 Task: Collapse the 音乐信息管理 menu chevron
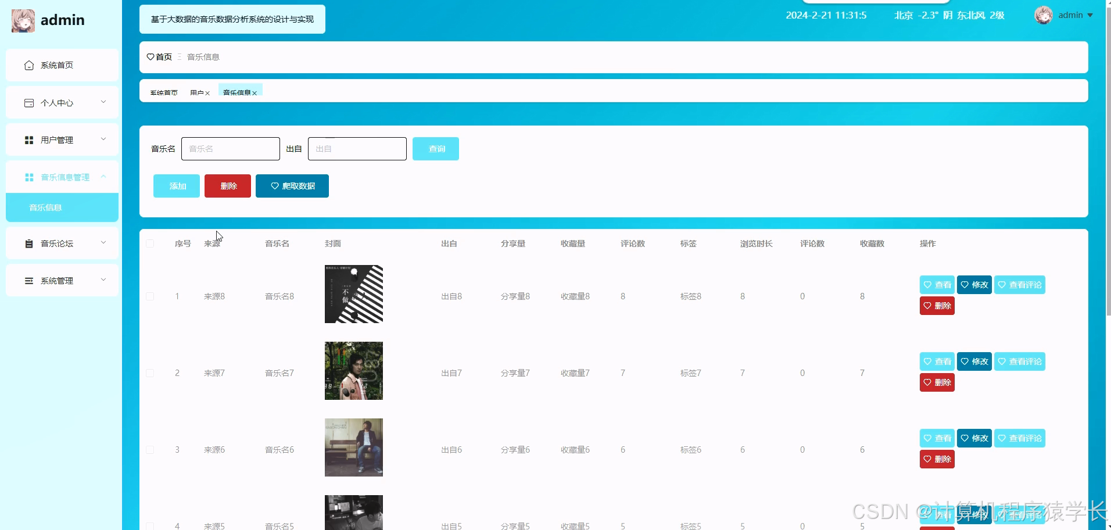pyautogui.click(x=103, y=177)
